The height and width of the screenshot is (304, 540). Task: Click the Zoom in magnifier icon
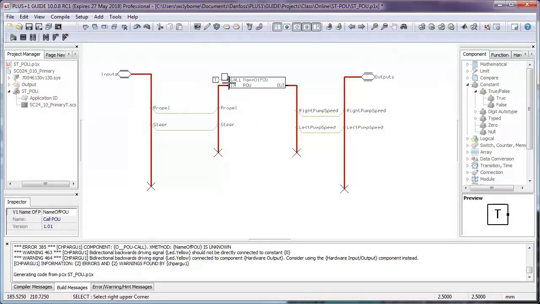point(375,27)
